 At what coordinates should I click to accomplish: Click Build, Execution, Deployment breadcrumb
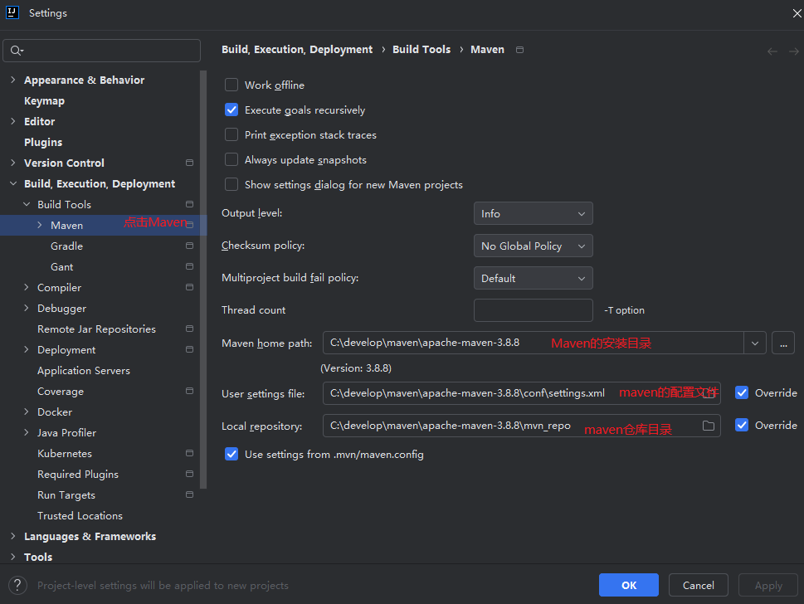point(297,49)
